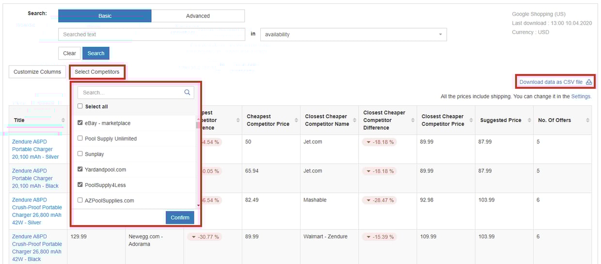Click the CSV download icon
The height and width of the screenshot is (264, 601).
pos(589,82)
